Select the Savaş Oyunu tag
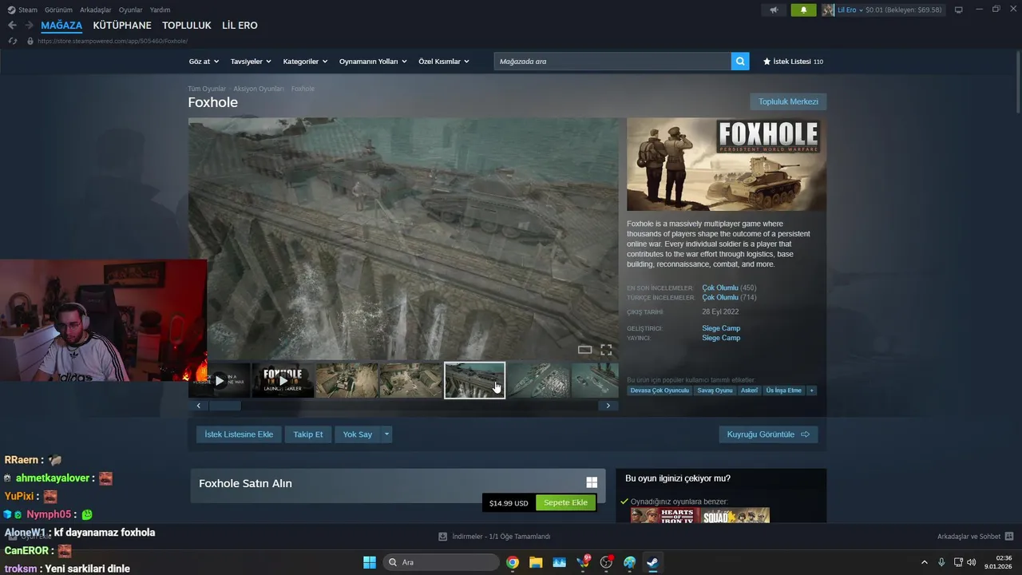Viewport: 1022px width, 575px height. [715, 391]
